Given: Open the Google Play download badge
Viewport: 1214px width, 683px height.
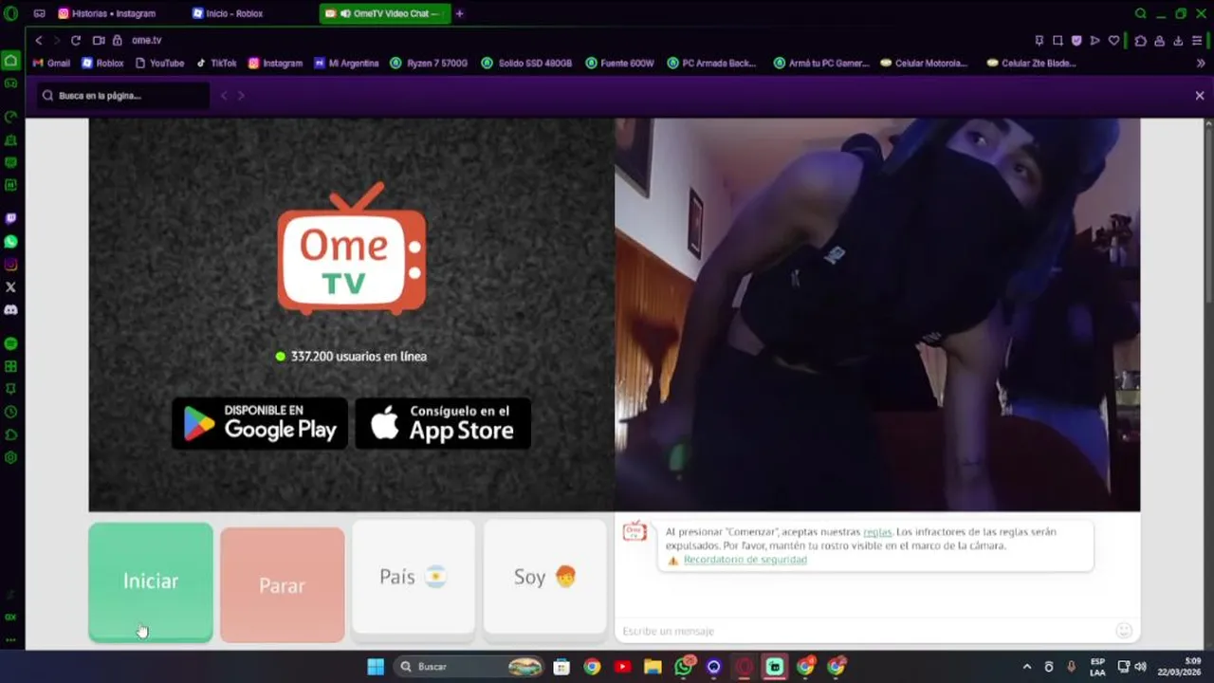Looking at the screenshot, I should click(259, 423).
